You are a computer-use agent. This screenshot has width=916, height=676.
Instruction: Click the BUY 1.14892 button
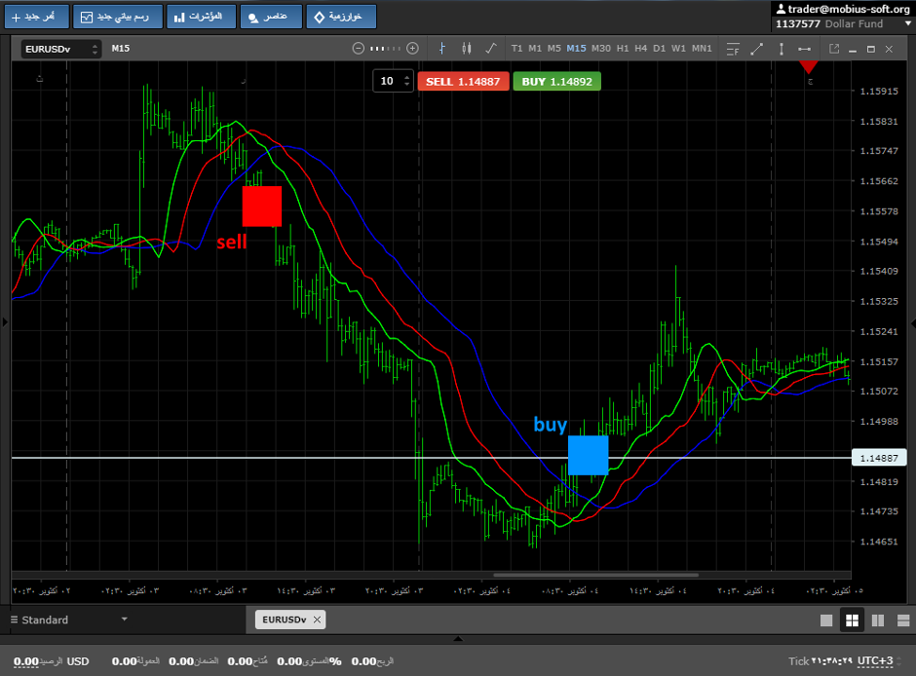pos(556,82)
